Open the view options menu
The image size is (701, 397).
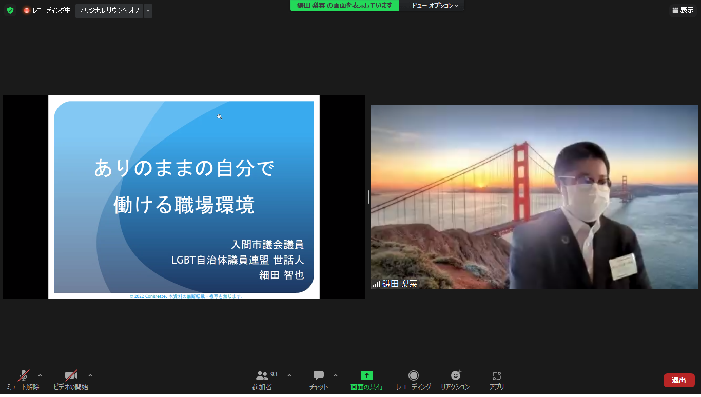click(x=435, y=6)
